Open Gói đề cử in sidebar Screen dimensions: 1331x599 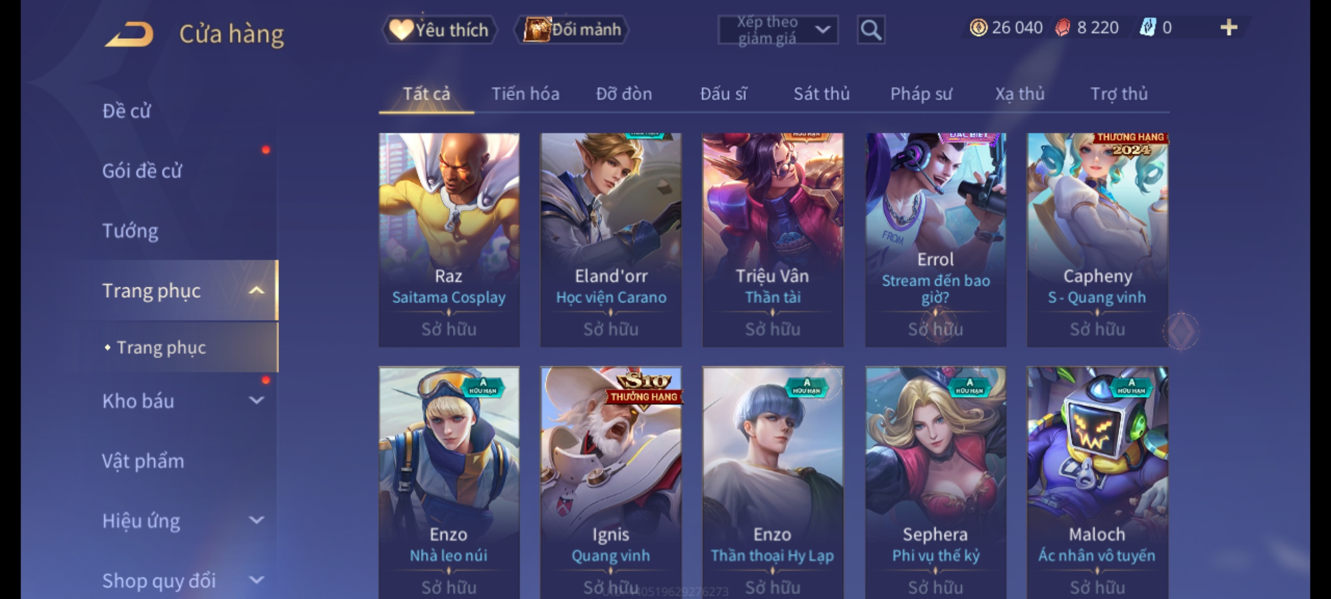coord(142,171)
